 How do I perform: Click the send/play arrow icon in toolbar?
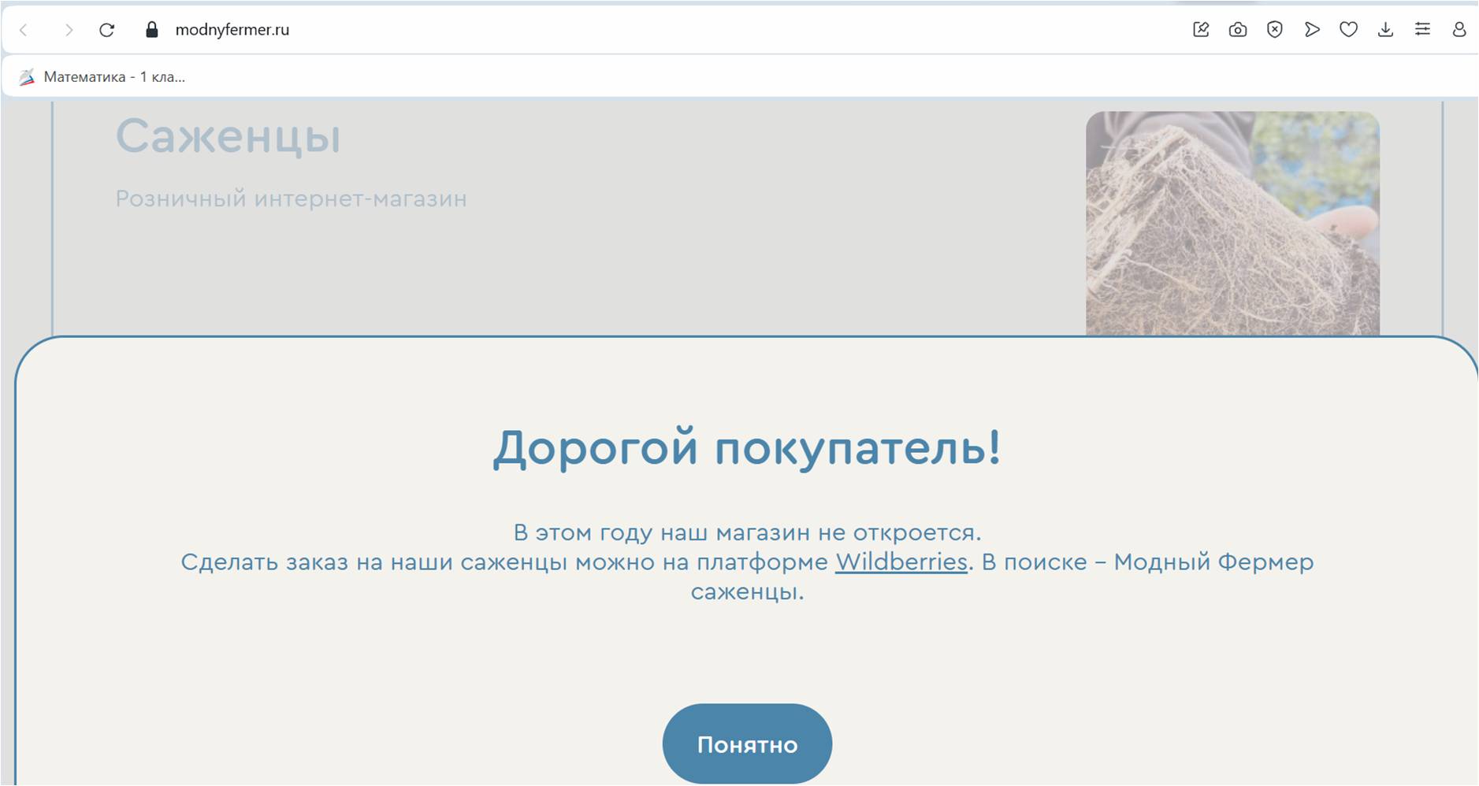coord(1312,30)
